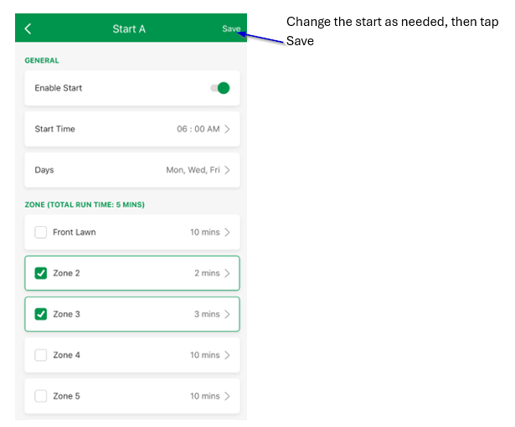
Task: Click the ZONE total run time heading
Action: point(85,204)
